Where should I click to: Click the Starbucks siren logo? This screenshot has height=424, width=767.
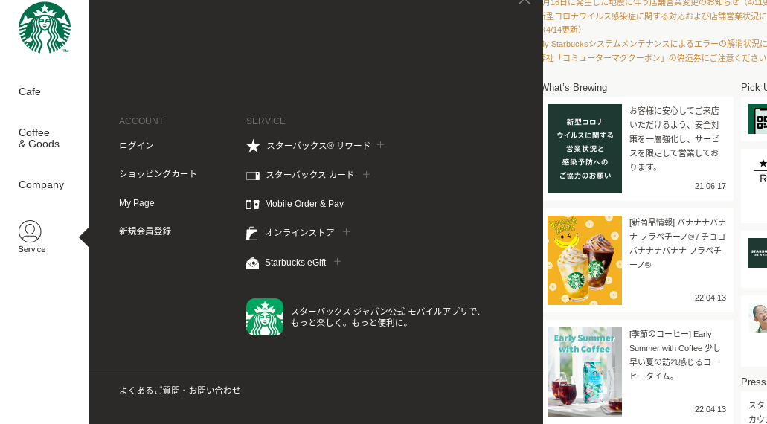(45, 28)
